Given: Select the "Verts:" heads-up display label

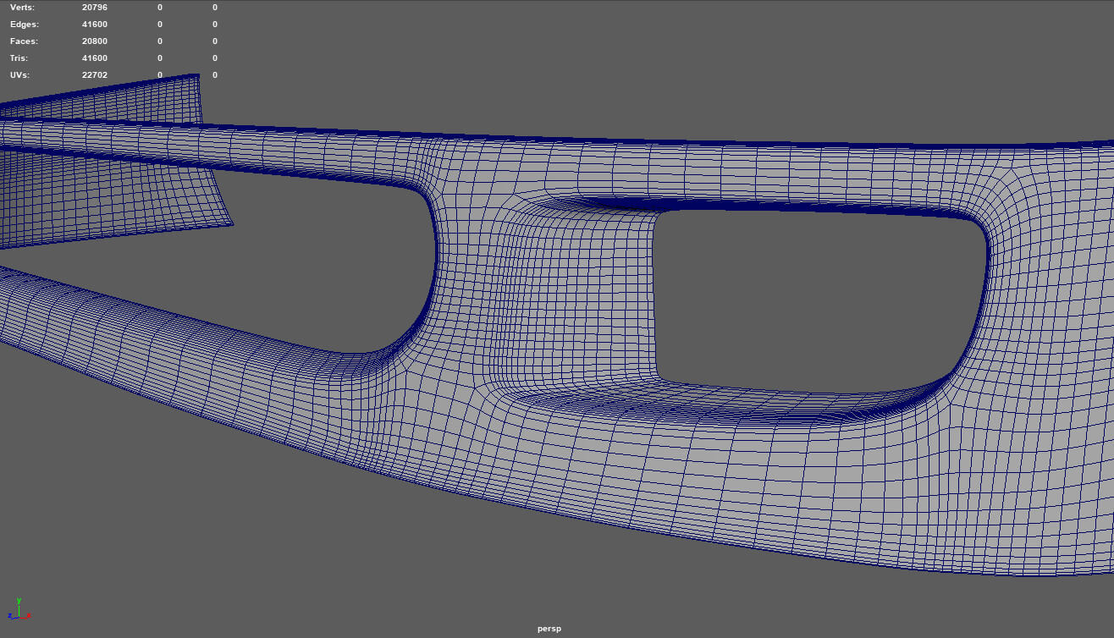Looking at the screenshot, I should (23, 8).
